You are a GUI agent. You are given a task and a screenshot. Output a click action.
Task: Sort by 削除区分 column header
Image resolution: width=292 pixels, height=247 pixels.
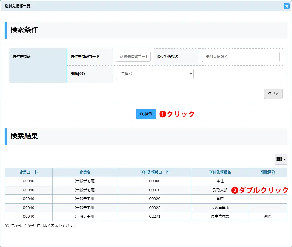pyautogui.click(x=268, y=172)
